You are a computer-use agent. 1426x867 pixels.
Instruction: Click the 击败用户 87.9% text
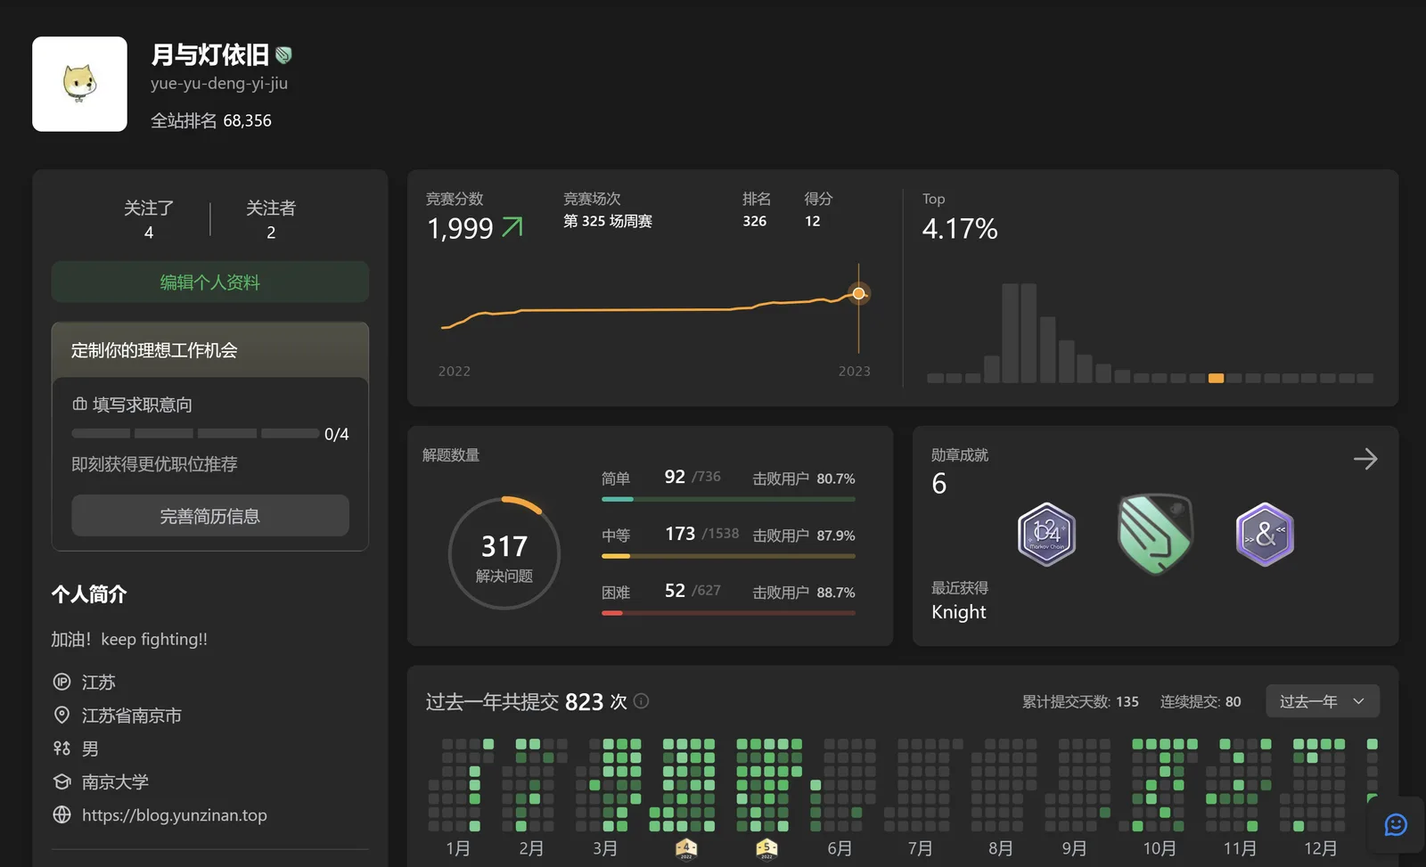pyautogui.click(x=804, y=536)
